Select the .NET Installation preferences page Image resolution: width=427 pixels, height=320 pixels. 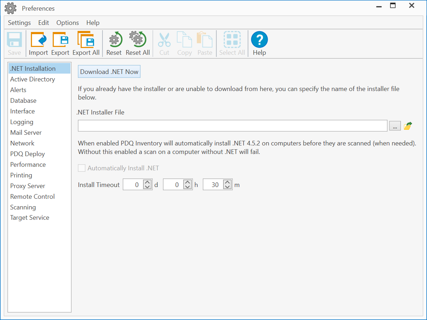pos(39,69)
